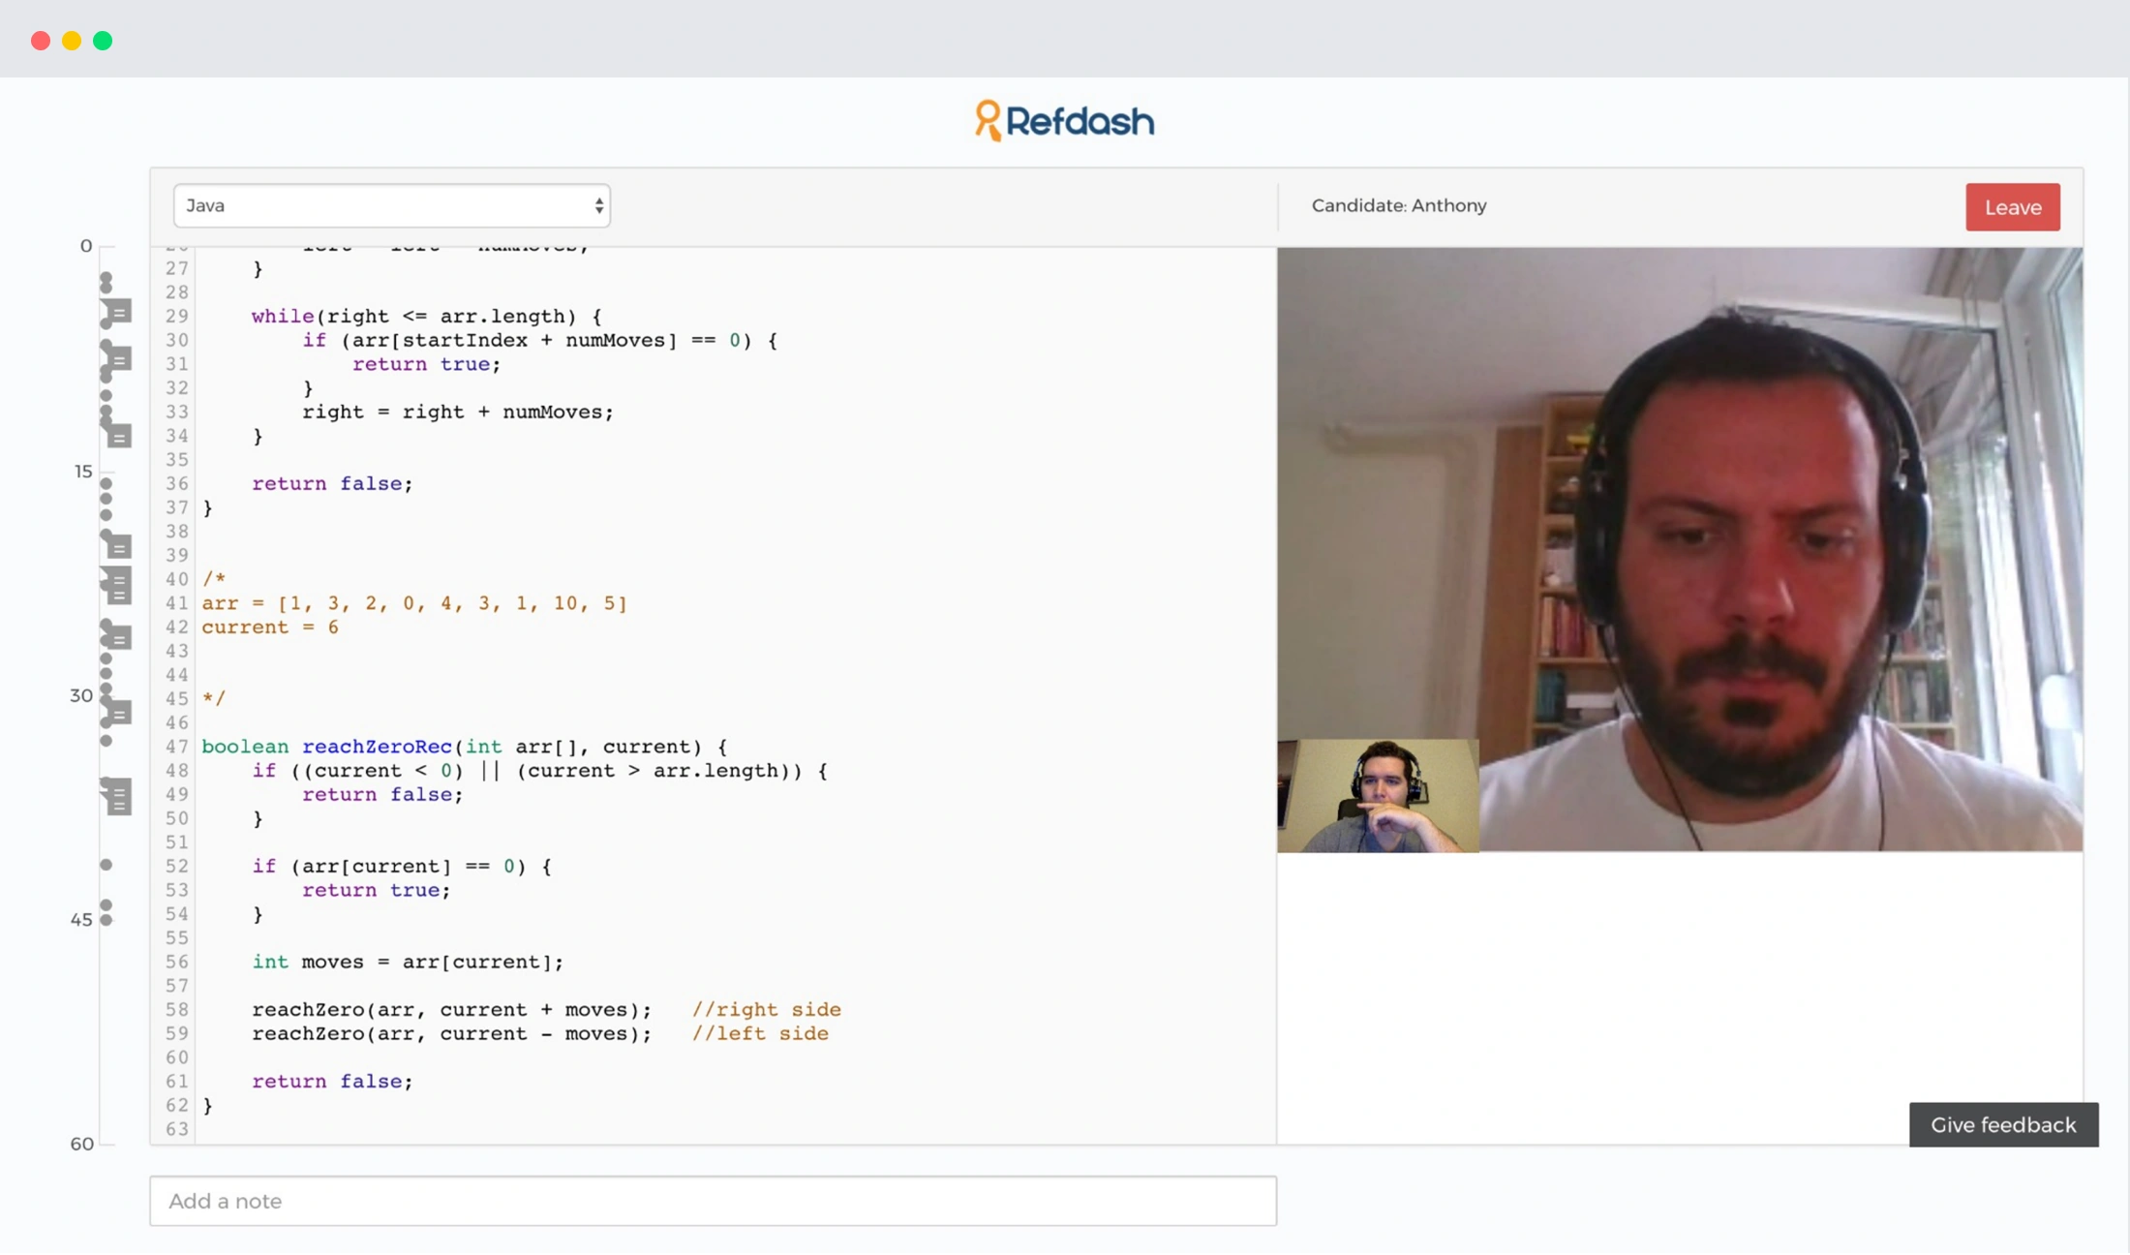Open the note icon beside code line 42
Viewport: 2130px width, 1255px height.
tap(117, 636)
